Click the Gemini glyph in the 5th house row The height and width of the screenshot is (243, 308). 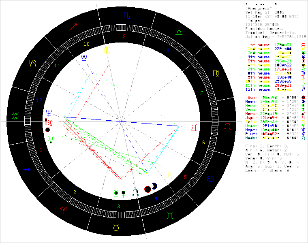coord(304,61)
